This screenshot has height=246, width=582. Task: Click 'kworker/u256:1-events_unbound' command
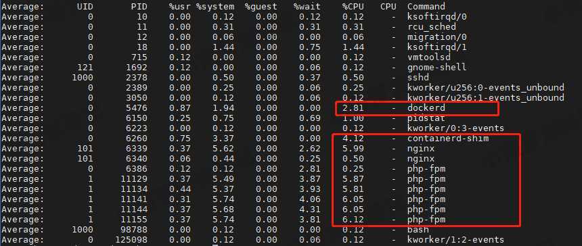[485, 98]
